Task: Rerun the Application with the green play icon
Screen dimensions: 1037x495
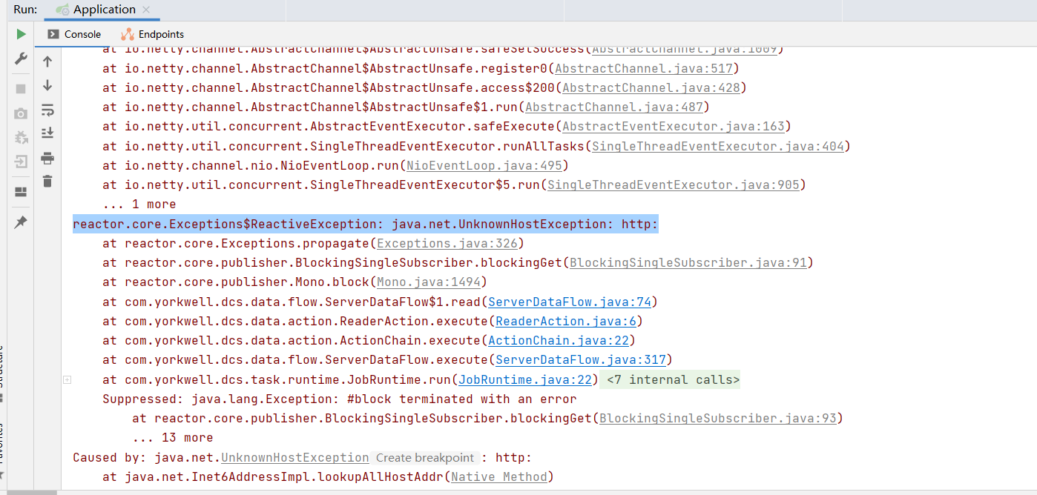Action: click(x=21, y=33)
